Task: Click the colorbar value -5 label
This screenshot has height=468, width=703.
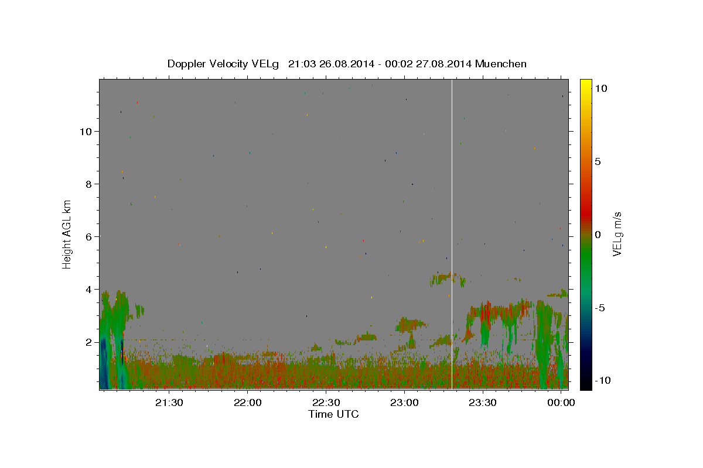Action: point(600,308)
